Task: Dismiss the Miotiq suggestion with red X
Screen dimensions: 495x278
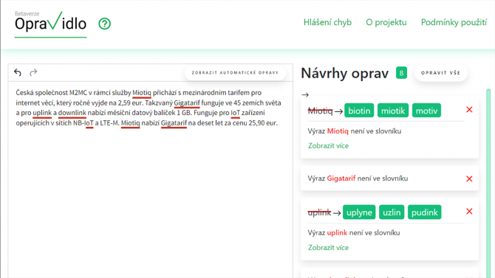Action: pos(469,110)
